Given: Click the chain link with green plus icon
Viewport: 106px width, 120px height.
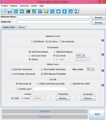Looking at the screenshot, I should (34, 11).
